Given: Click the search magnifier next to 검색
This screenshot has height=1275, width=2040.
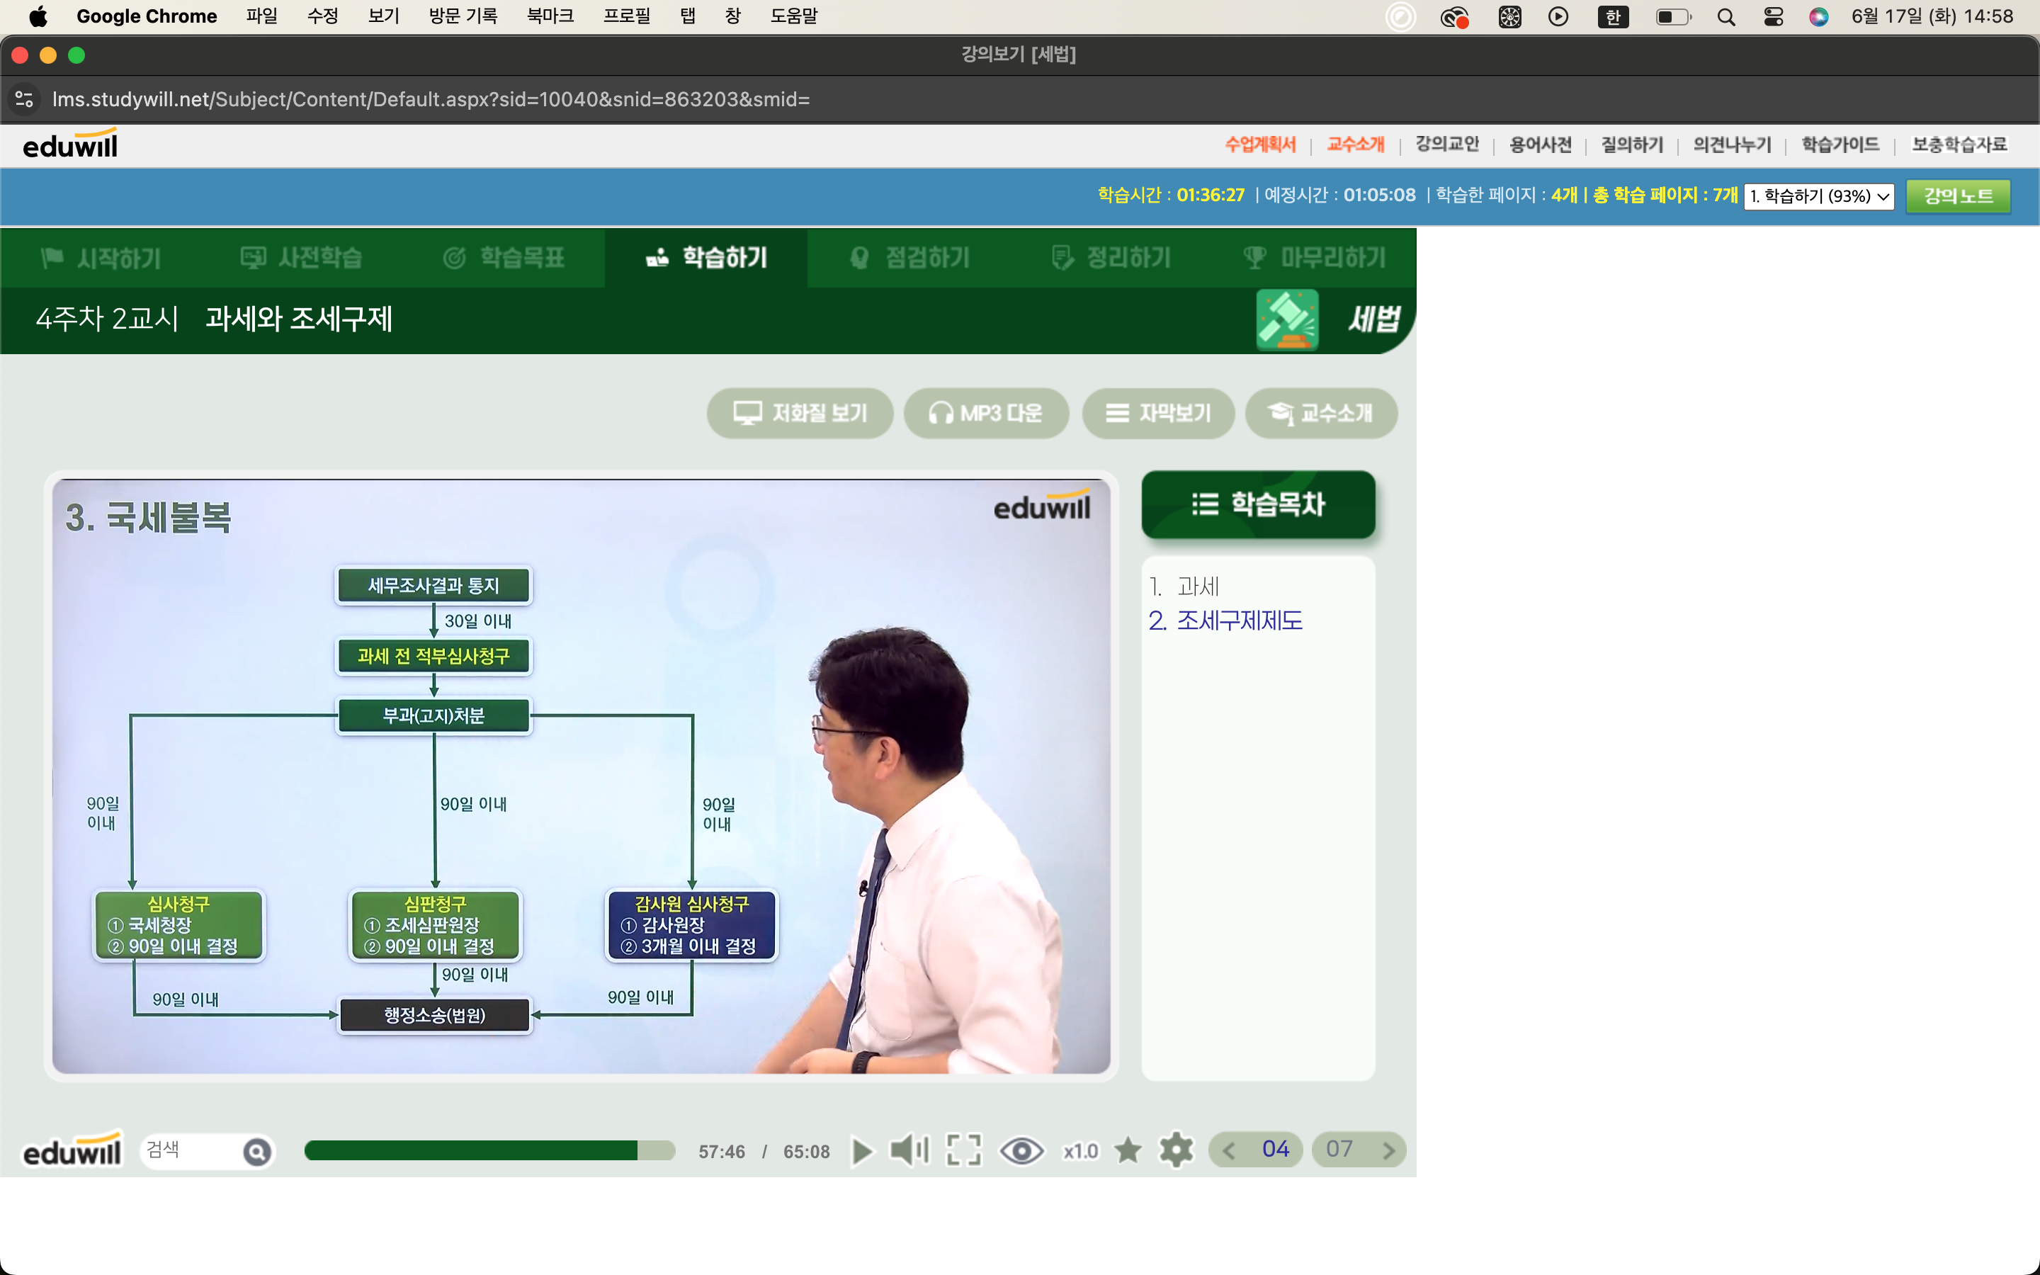Looking at the screenshot, I should [x=257, y=1151].
